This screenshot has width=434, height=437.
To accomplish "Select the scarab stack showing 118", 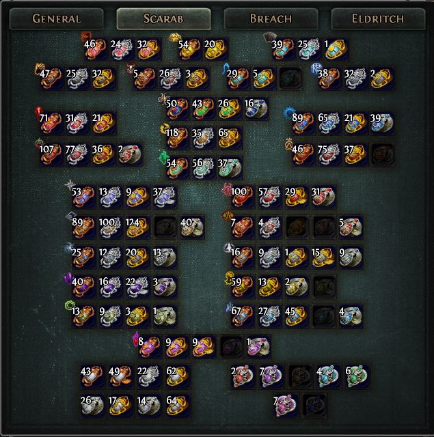I will (177, 138).
